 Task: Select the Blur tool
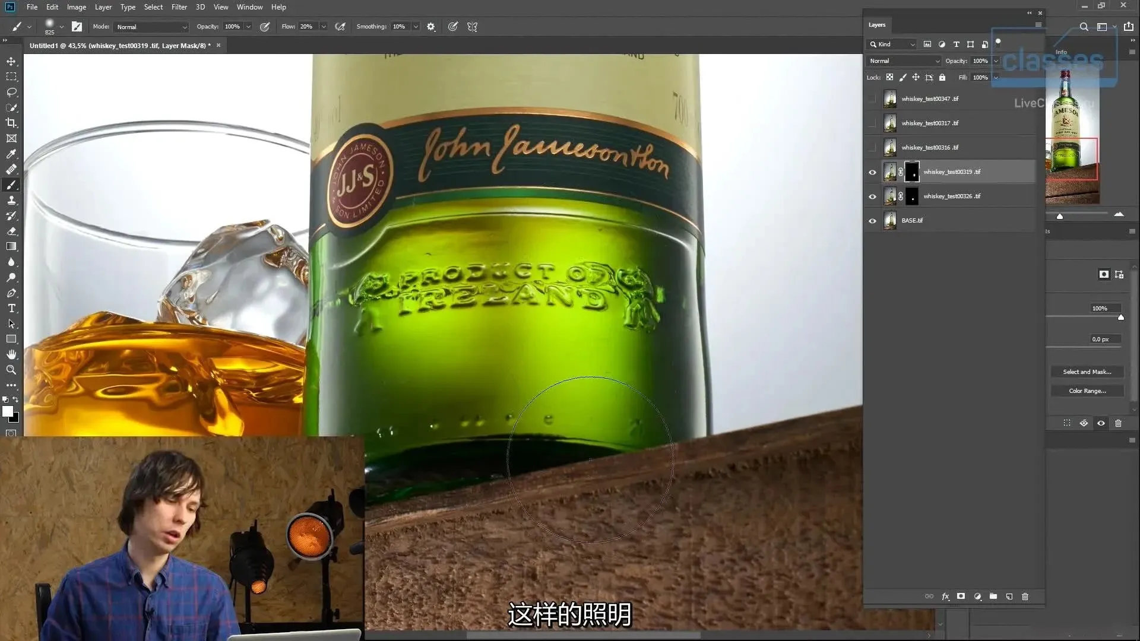tap(11, 262)
